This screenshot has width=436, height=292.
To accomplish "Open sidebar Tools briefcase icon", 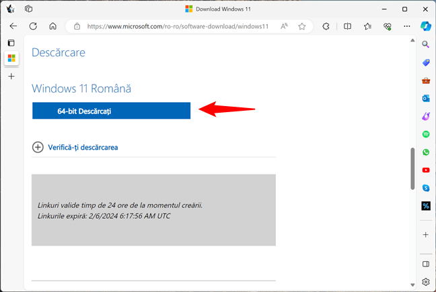I will click(x=426, y=81).
